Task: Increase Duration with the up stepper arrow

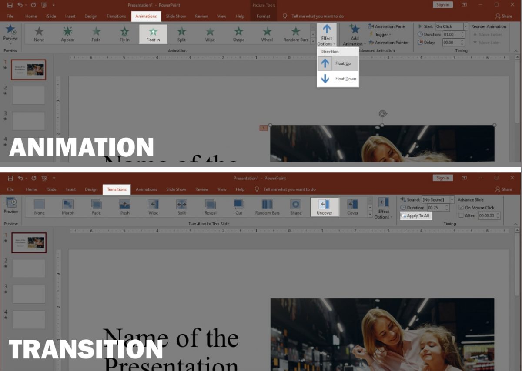Action: pyautogui.click(x=462, y=32)
